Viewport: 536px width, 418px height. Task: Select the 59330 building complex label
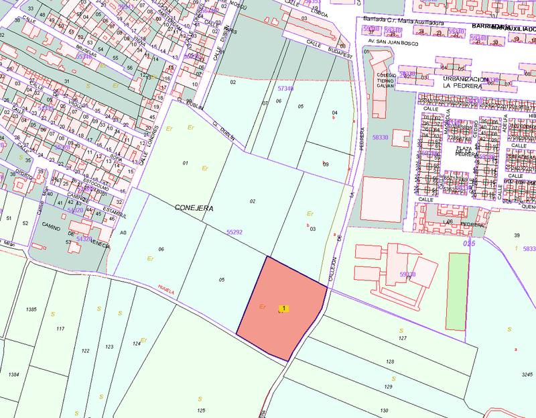407,274
